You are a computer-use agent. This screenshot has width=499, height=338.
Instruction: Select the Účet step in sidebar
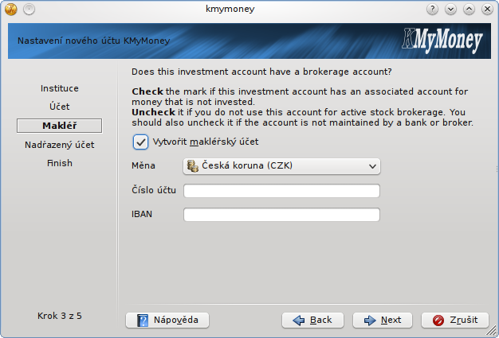click(60, 107)
